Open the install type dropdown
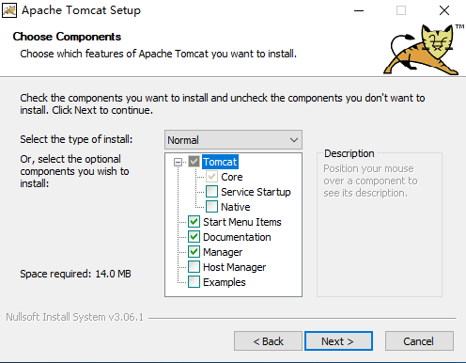This screenshot has width=466, height=363. pyautogui.click(x=233, y=140)
